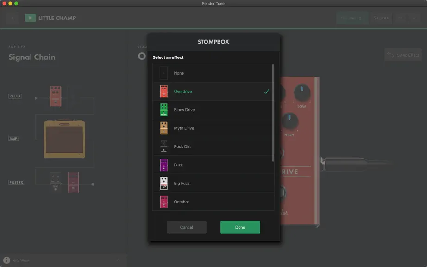Image resolution: width=427 pixels, height=267 pixels.
Task: Select the pink Octobot pedal icon
Action: coord(163,202)
